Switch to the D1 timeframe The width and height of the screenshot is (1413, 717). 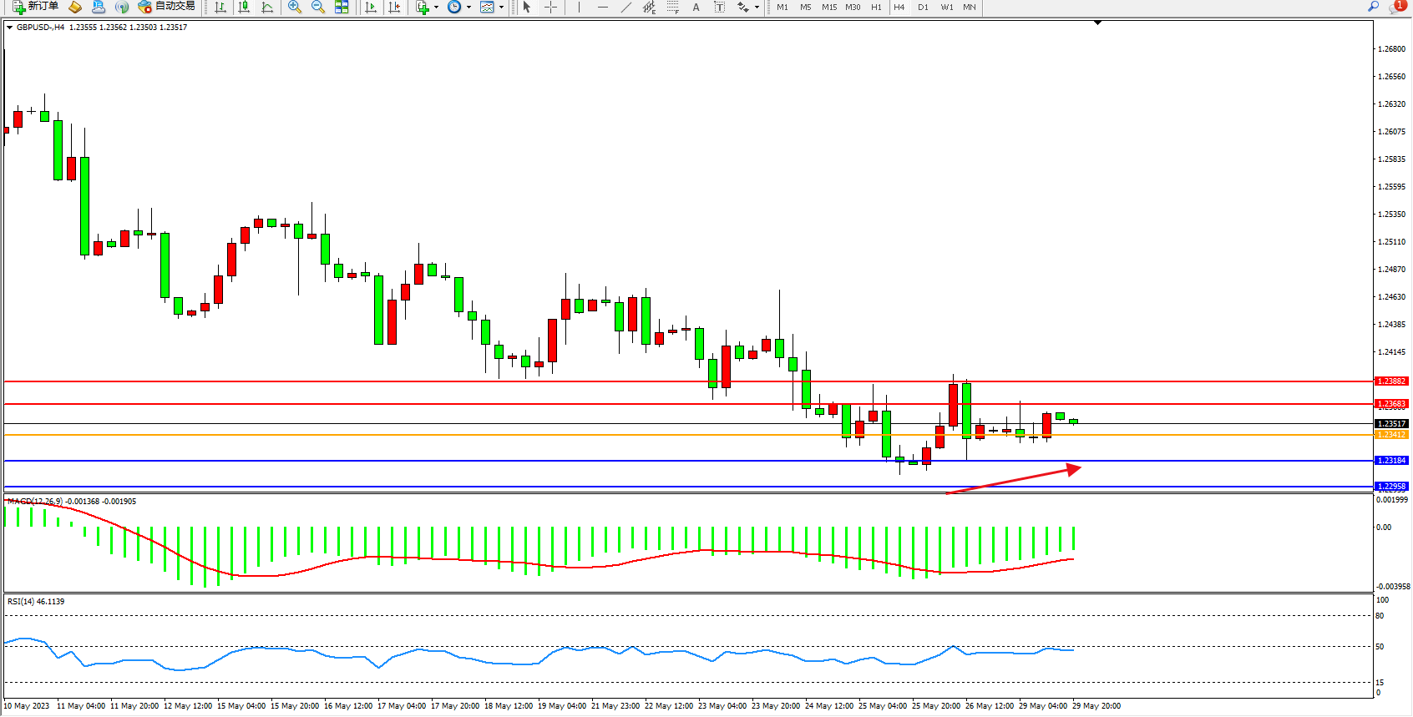(x=923, y=7)
